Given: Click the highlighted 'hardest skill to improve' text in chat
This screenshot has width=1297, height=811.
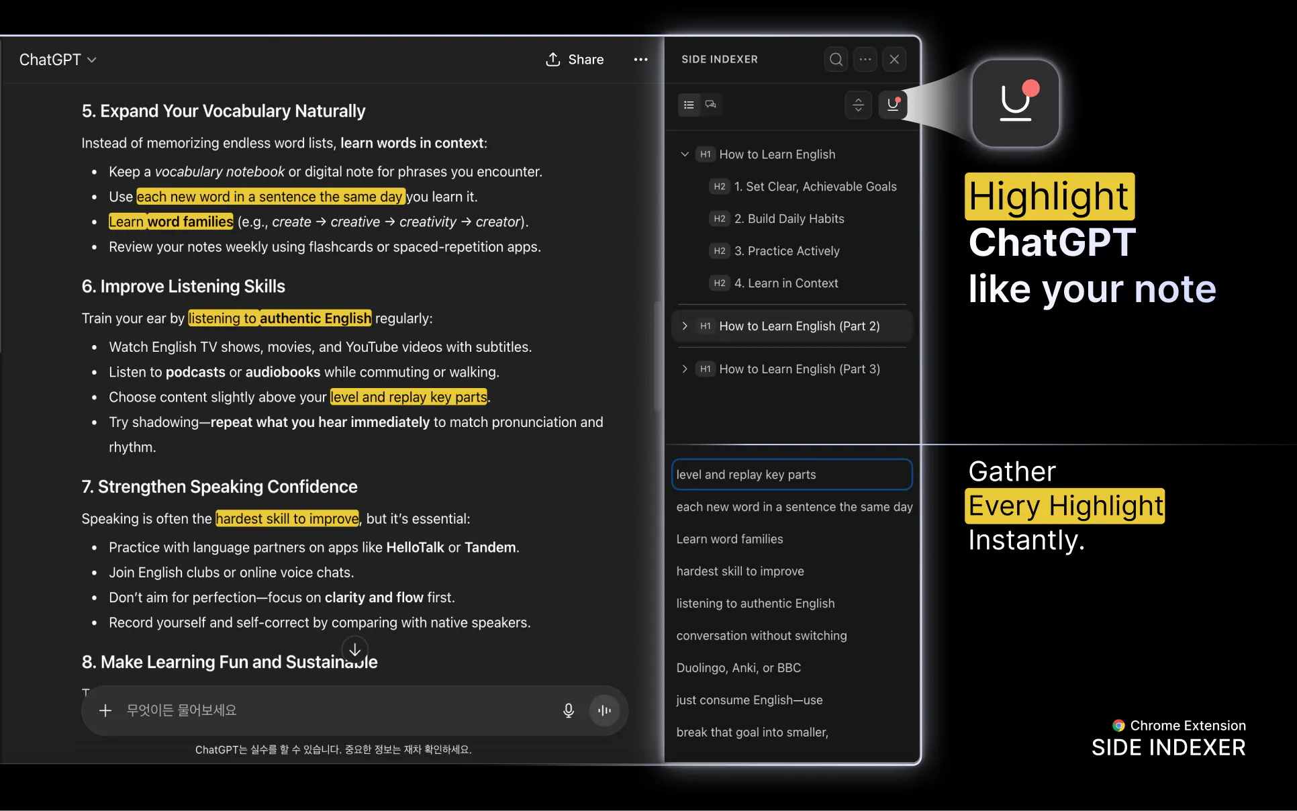Looking at the screenshot, I should coord(287,519).
